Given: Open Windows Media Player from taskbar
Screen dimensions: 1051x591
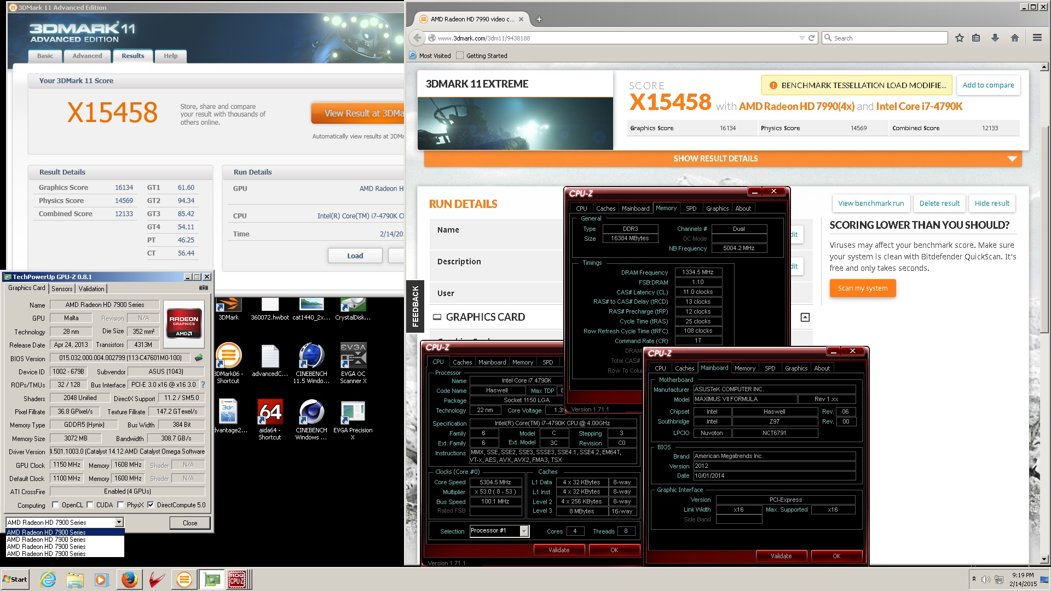Looking at the screenshot, I should (101, 579).
